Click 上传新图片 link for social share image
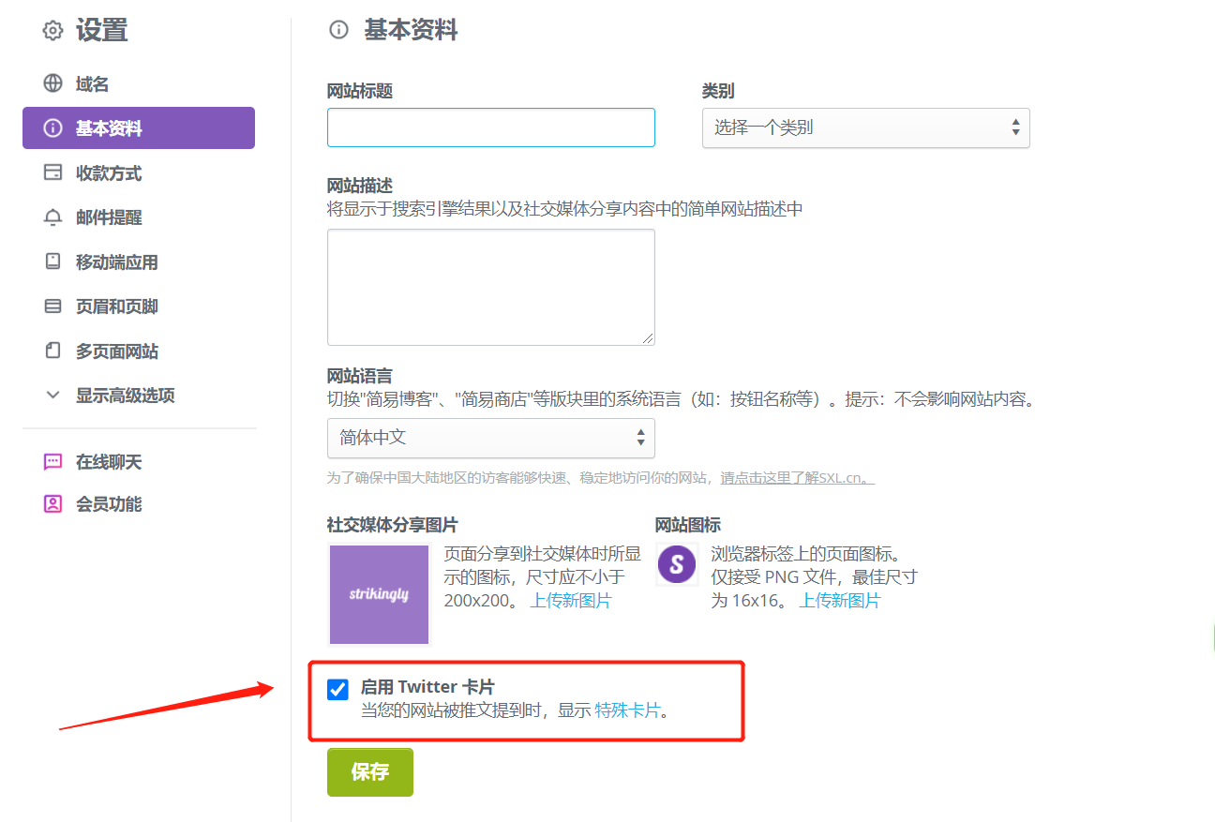1215x822 pixels. point(571,601)
